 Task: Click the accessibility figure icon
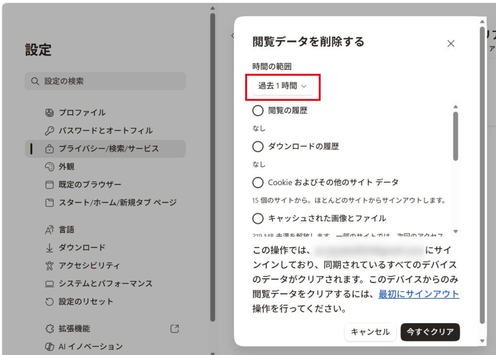pos(49,266)
